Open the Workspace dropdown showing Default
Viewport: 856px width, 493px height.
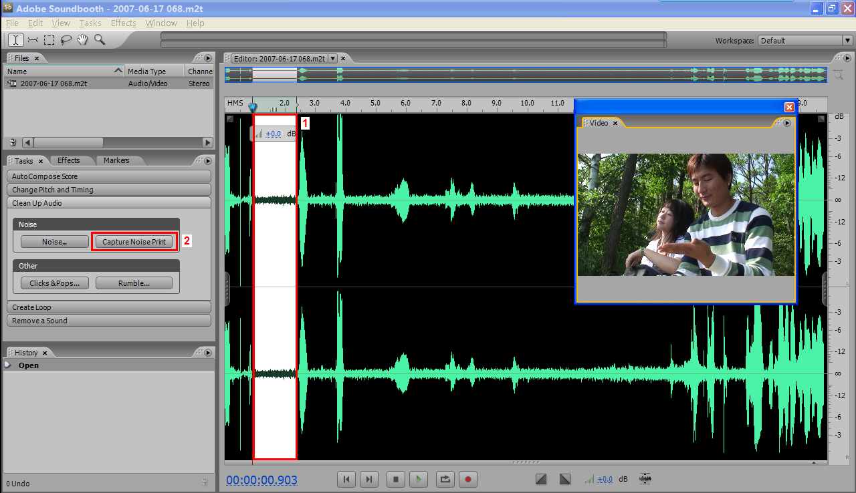(805, 41)
